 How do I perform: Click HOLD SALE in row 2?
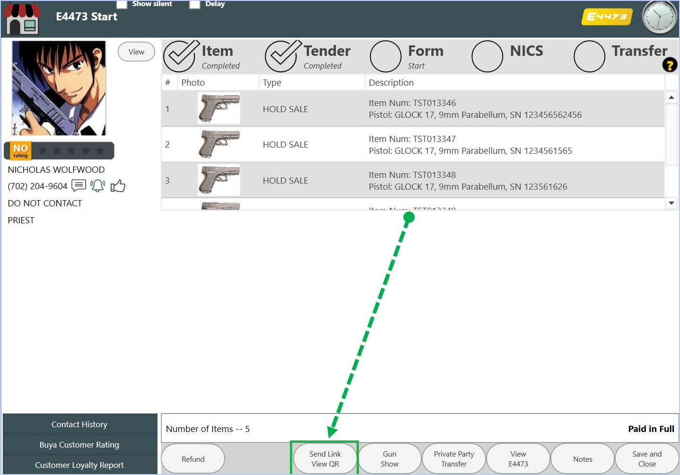click(x=285, y=145)
